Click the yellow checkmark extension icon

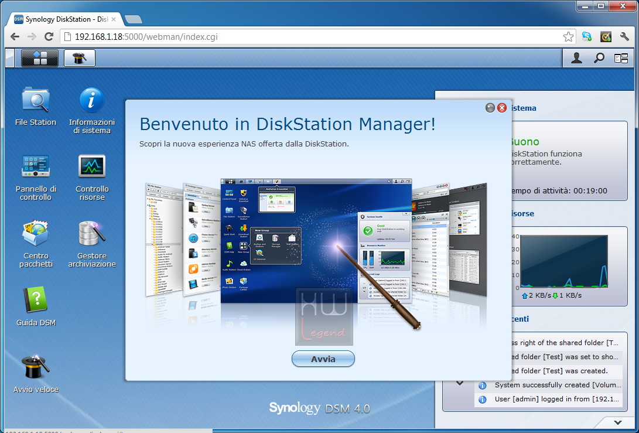point(606,37)
